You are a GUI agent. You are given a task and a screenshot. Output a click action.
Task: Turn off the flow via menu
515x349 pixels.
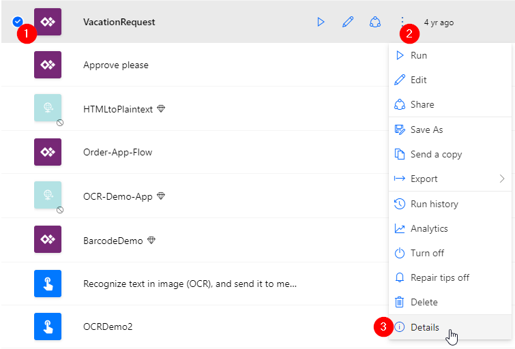(x=450, y=253)
